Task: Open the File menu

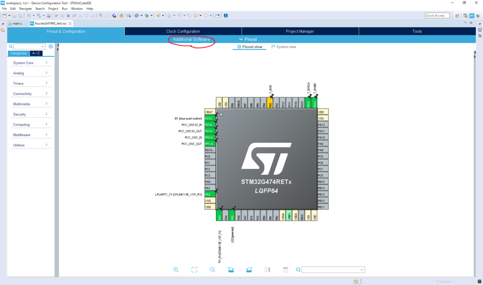Action: click(4, 8)
